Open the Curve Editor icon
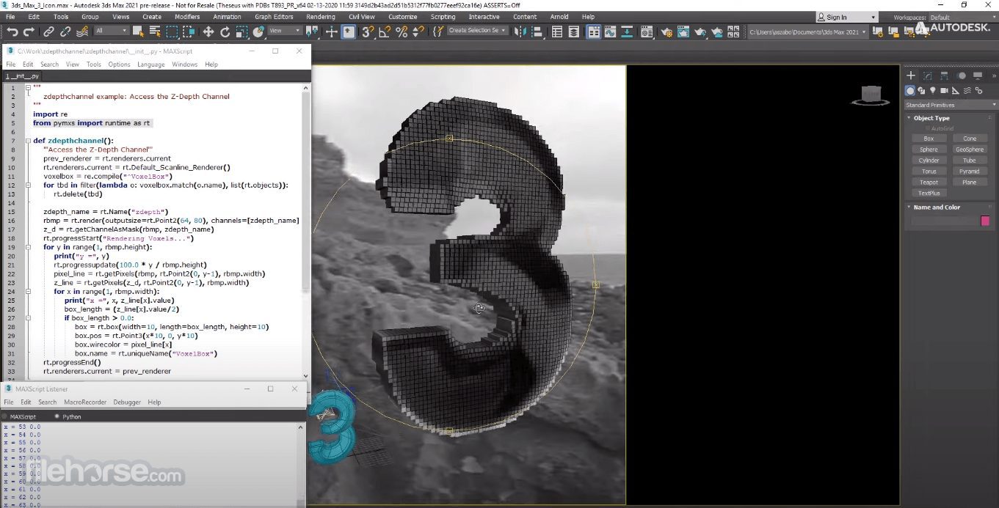The width and height of the screenshot is (999, 508). [x=610, y=32]
